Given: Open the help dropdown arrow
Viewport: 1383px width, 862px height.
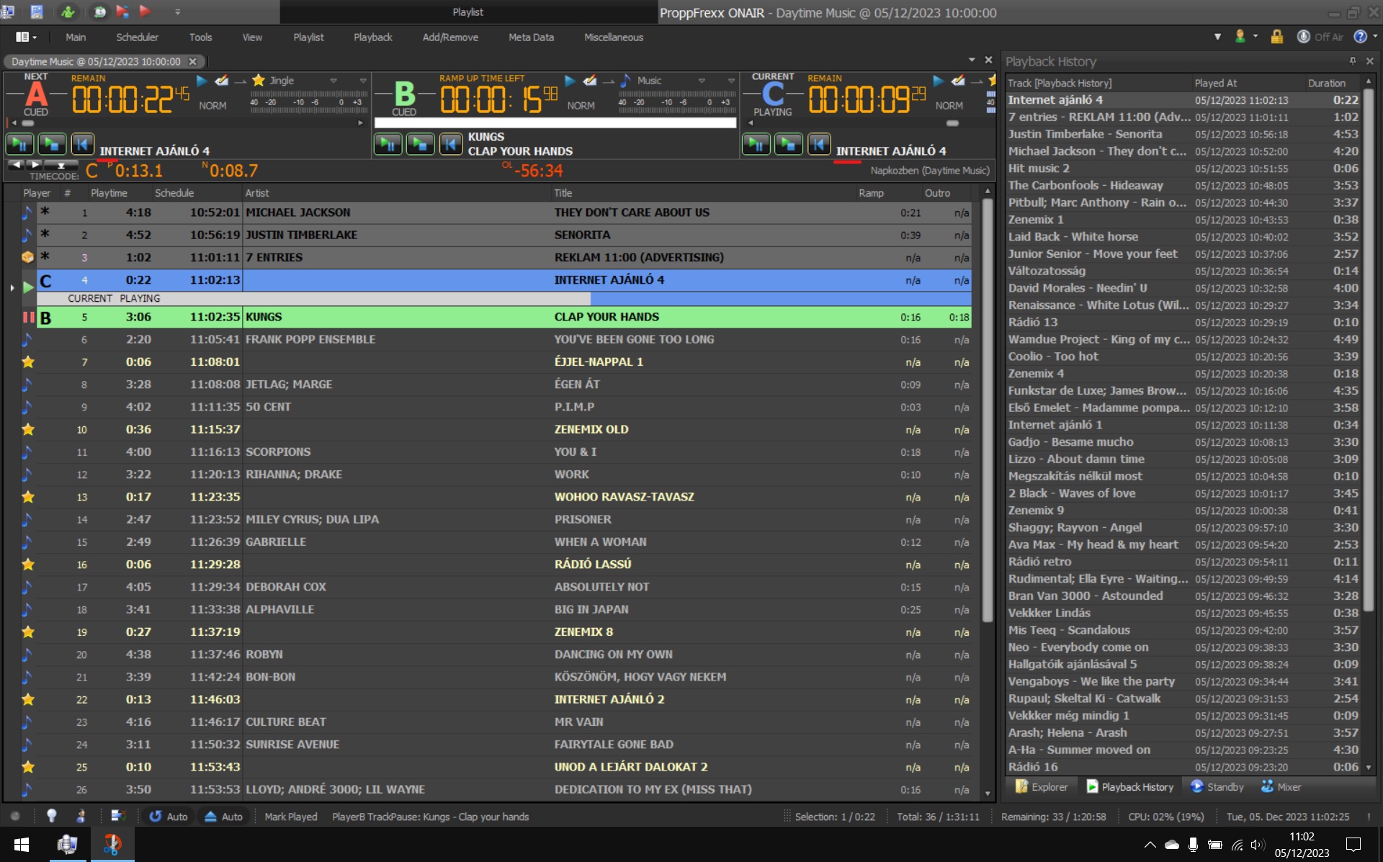Looking at the screenshot, I should tap(1374, 36).
